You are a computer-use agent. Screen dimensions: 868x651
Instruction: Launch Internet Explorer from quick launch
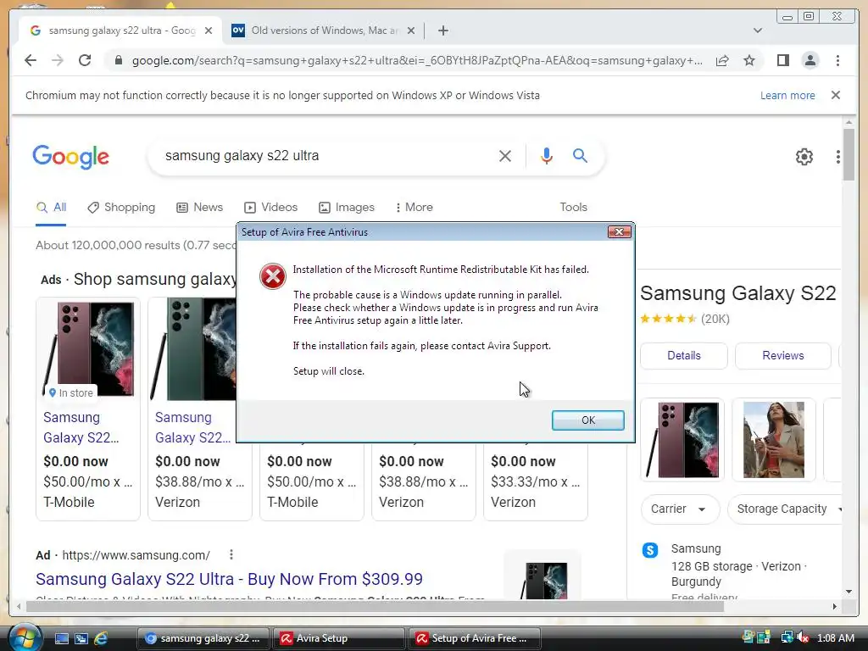pos(101,638)
